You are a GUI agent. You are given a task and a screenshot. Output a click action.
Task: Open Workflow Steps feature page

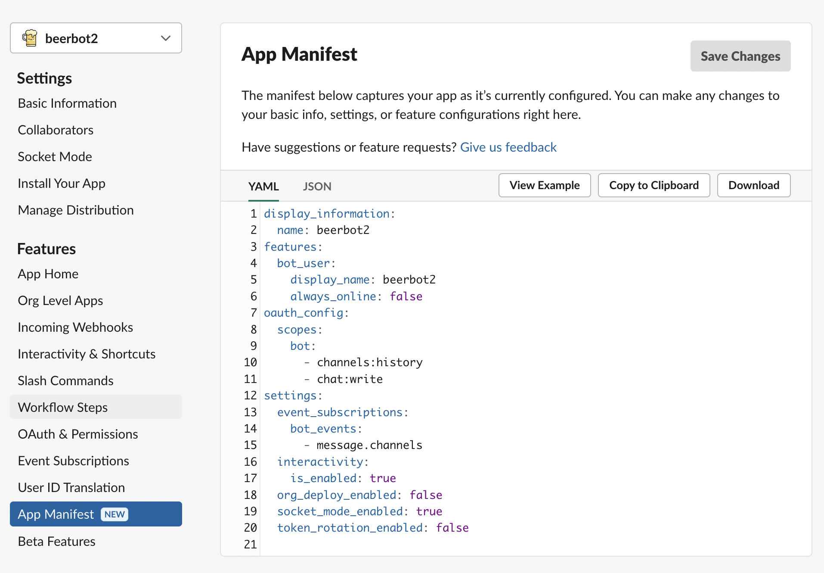point(63,408)
